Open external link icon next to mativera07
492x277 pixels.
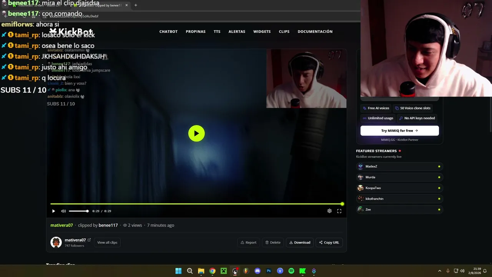pyautogui.click(x=89, y=240)
